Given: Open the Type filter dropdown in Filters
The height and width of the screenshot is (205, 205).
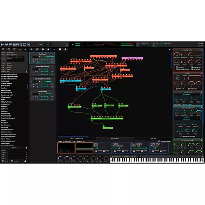Looking at the screenshot, I should (17, 152).
